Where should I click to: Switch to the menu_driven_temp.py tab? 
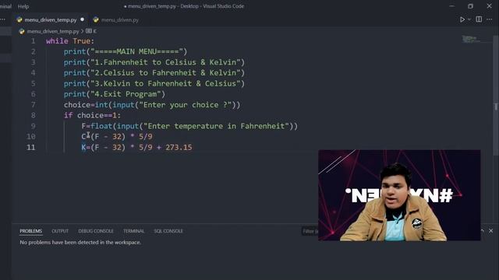point(50,19)
